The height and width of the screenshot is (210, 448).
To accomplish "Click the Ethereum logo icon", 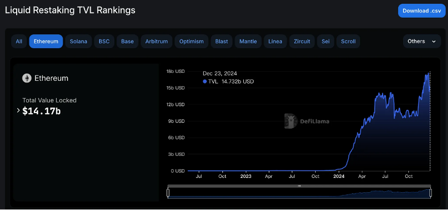I will point(27,78).
